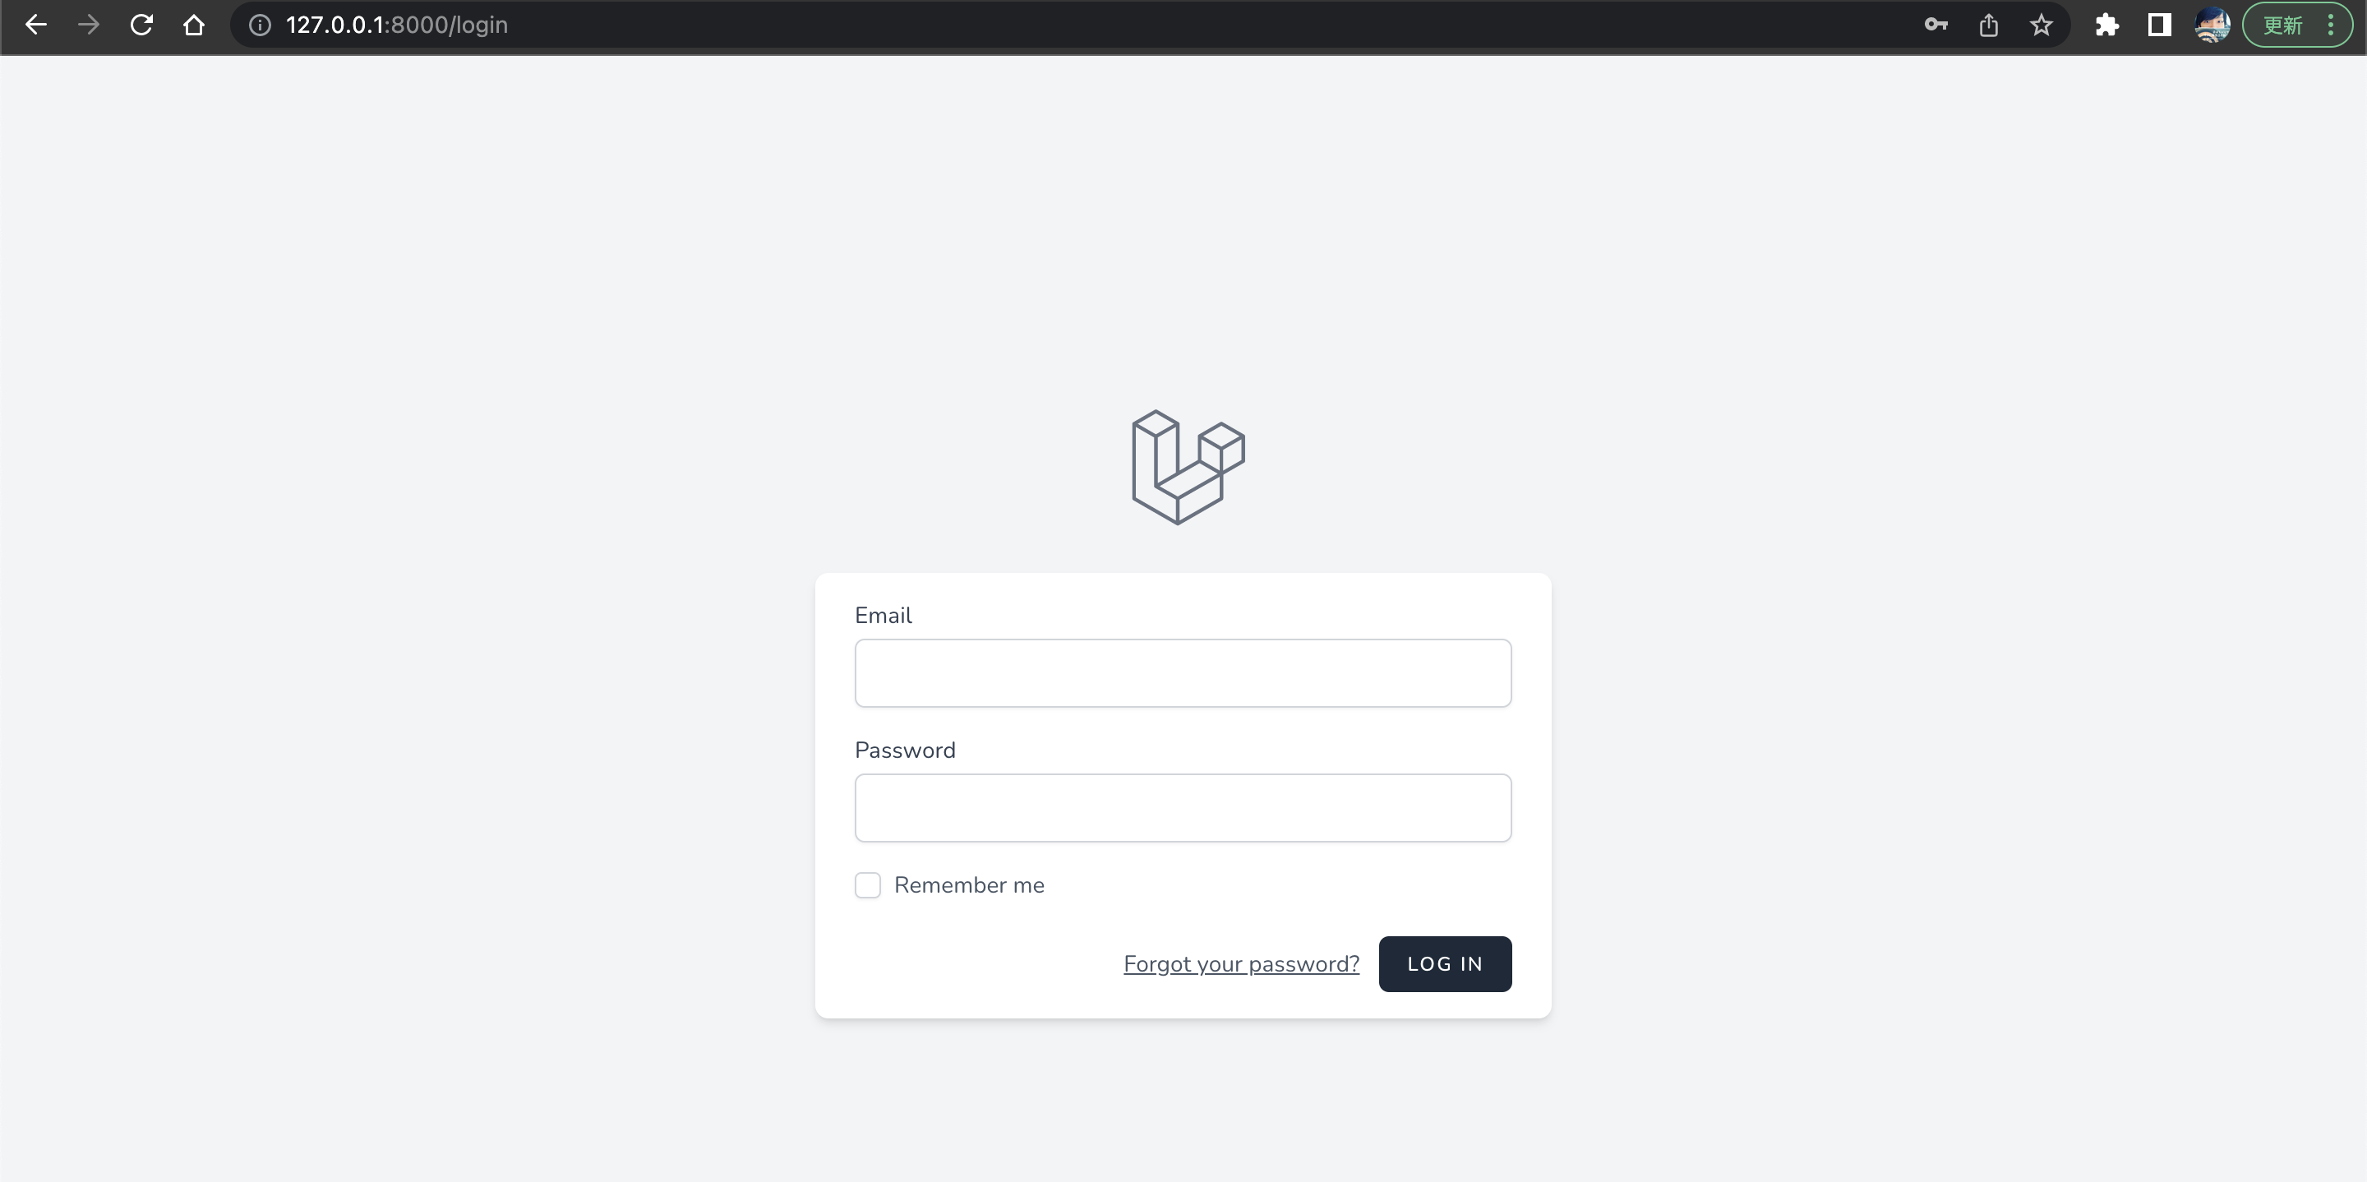Focus the Password input field
This screenshot has height=1182, width=2367.
1183,808
